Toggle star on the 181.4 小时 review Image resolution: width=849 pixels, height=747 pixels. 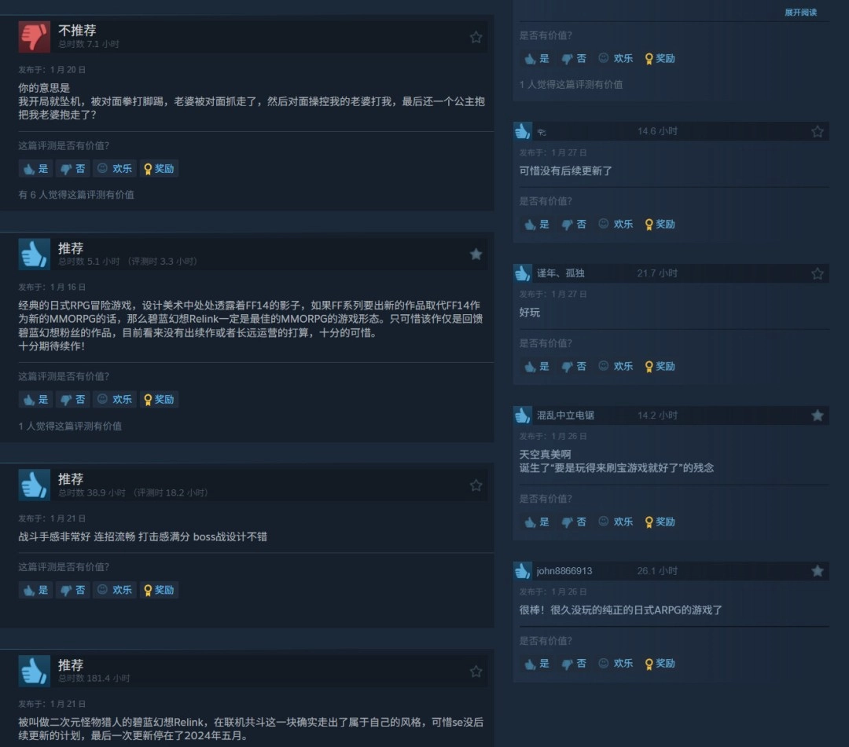point(476,672)
